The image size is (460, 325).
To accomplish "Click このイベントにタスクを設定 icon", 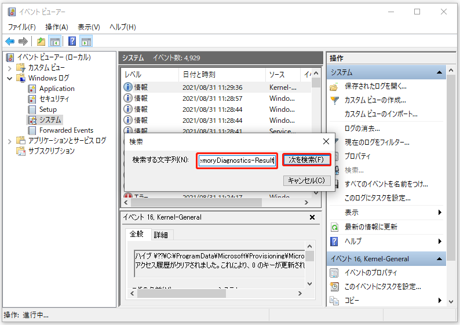I will 334,287.
